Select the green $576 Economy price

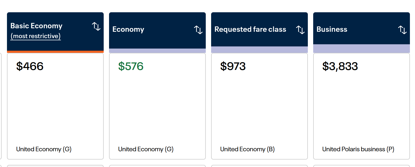point(131,66)
